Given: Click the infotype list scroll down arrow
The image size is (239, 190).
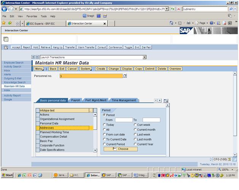Looking at the screenshot, I should tap(95, 150).
